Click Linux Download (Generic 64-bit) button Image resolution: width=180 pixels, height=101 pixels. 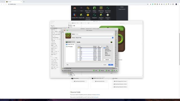pos(120,87)
